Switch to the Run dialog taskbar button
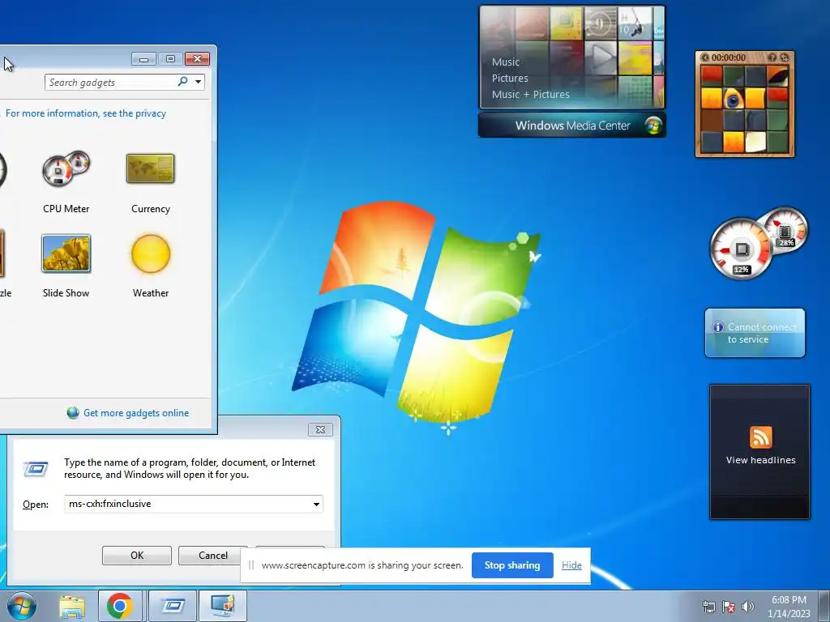830x622 pixels. 173,606
